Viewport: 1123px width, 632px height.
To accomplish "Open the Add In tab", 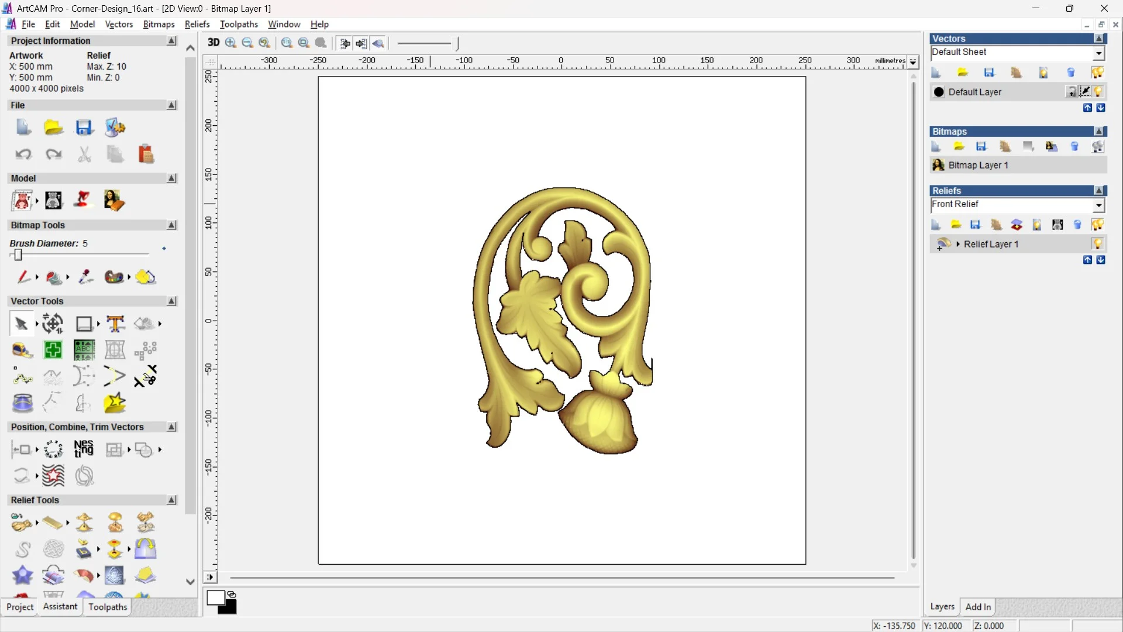I will pyautogui.click(x=977, y=607).
